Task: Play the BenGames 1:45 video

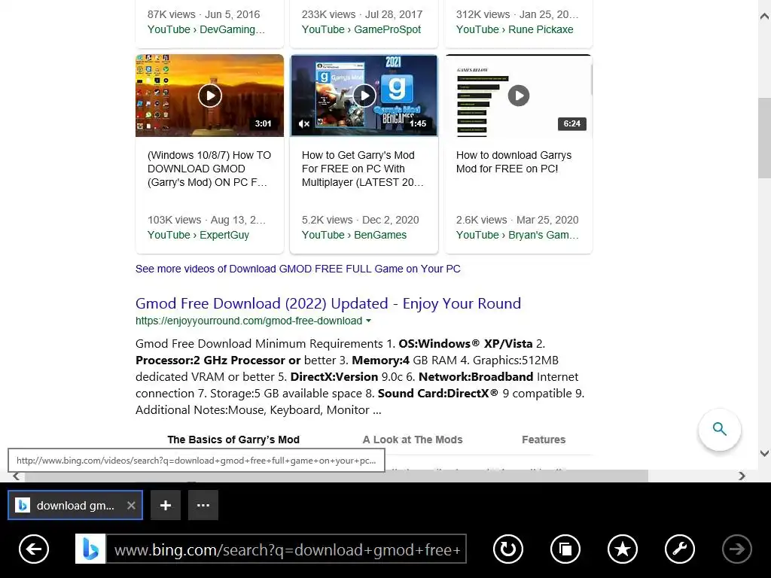Action: coord(364,96)
